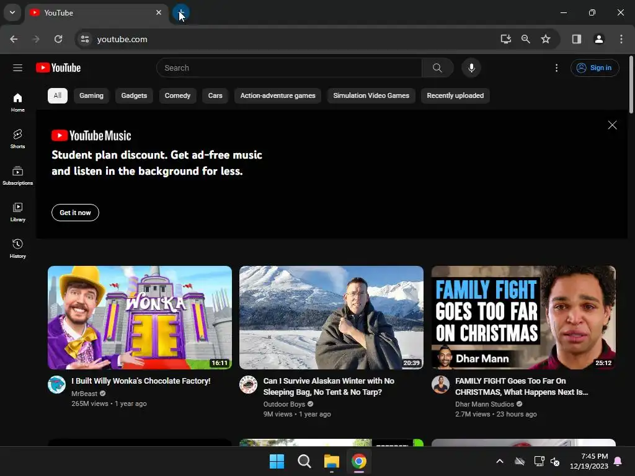The height and width of the screenshot is (476, 635).
Task: Select the Comedy filter chip
Action: click(x=177, y=95)
